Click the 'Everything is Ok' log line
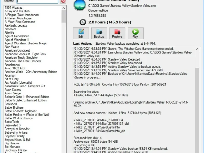204x153 pixels. point(84,145)
